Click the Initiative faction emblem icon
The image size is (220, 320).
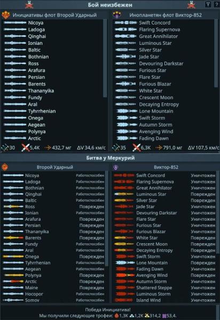coord(5,15)
